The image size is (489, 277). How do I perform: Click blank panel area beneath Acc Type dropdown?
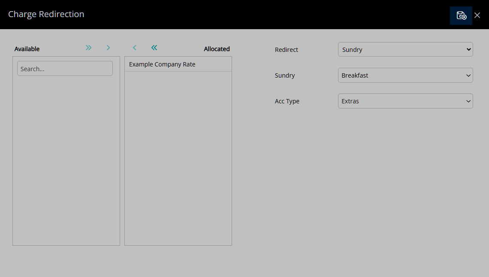point(374,187)
